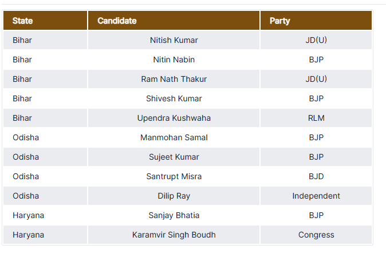Viewport: 386px width, 253px height.
Task: Click the RLM party cell
Action: point(316,118)
